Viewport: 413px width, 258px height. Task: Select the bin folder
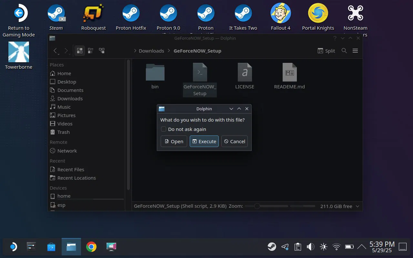pyautogui.click(x=155, y=76)
